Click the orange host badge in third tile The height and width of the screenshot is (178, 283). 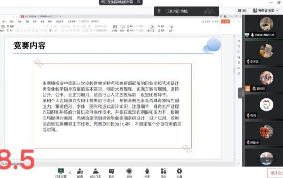tap(248, 89)
